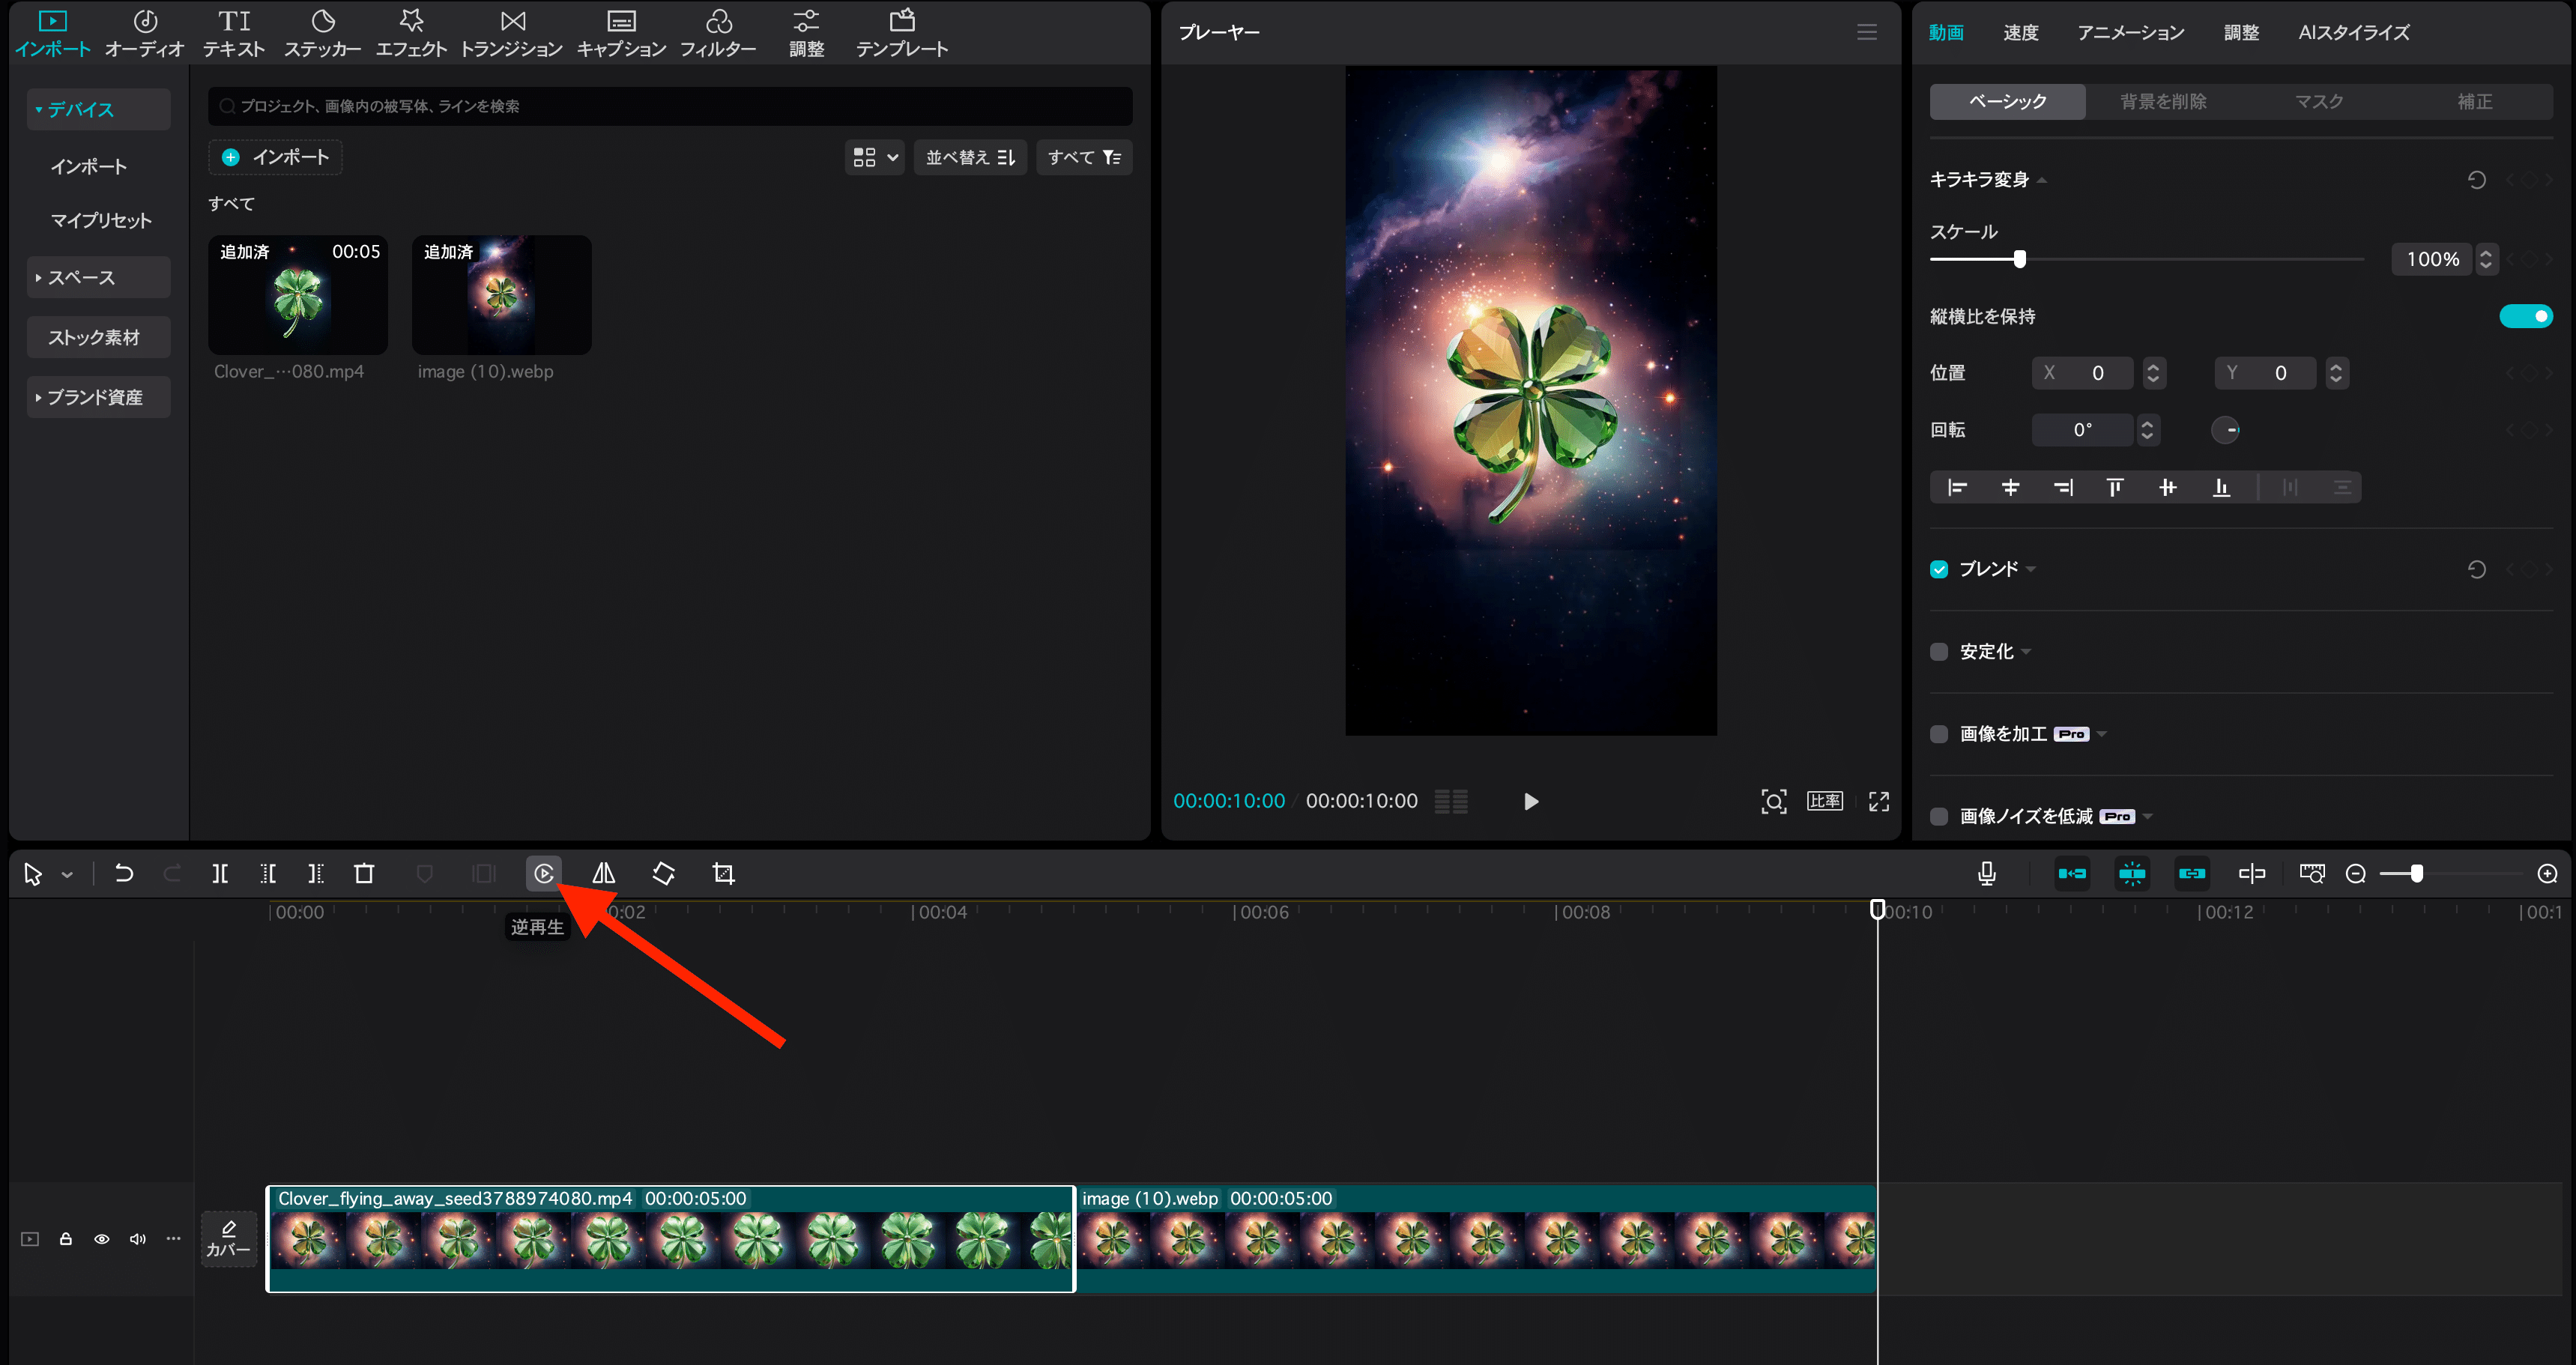This screenshot has height=1365, width=2576.
Task: Toggle 縦横比を保持 aspect ratio switch
Action: (x=2526, y=316)
